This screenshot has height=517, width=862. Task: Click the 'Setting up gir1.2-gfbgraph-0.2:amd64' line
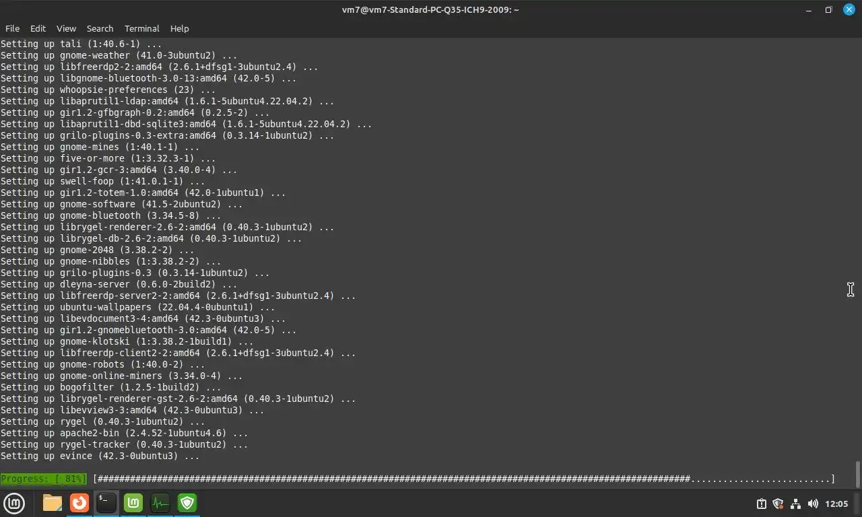coord(135,112)
